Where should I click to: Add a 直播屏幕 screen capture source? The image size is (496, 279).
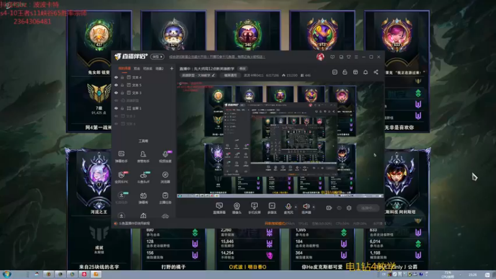click(219, 208)
